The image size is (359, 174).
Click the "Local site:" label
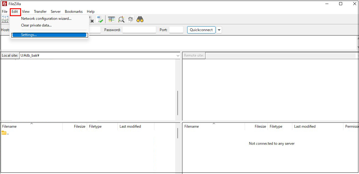(10, 55)
